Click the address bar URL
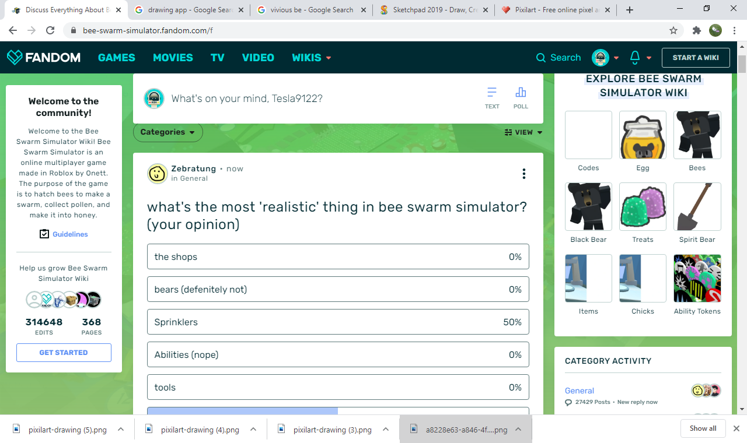 pyautogui.click(x=148, y=30)
